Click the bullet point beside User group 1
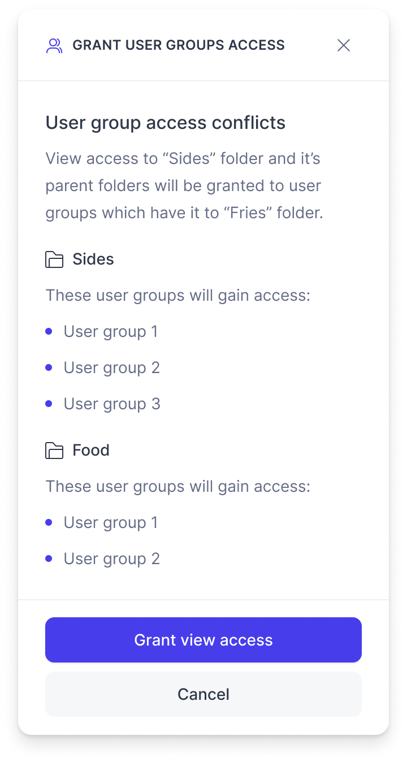 [x=49, y=332]
